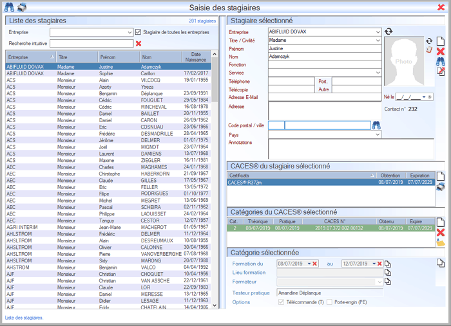Image resolution: width=451 pixels, height=326 pixels.
Task: Clear the formation end date 12/07/2019
Action: (379, 264)
